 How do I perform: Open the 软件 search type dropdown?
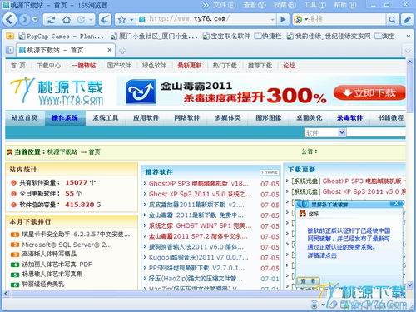click(x=325, y=133)
